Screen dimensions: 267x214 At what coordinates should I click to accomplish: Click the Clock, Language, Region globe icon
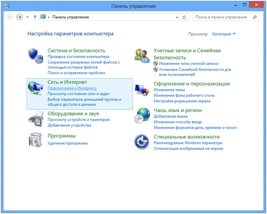[x=142, y=115]
